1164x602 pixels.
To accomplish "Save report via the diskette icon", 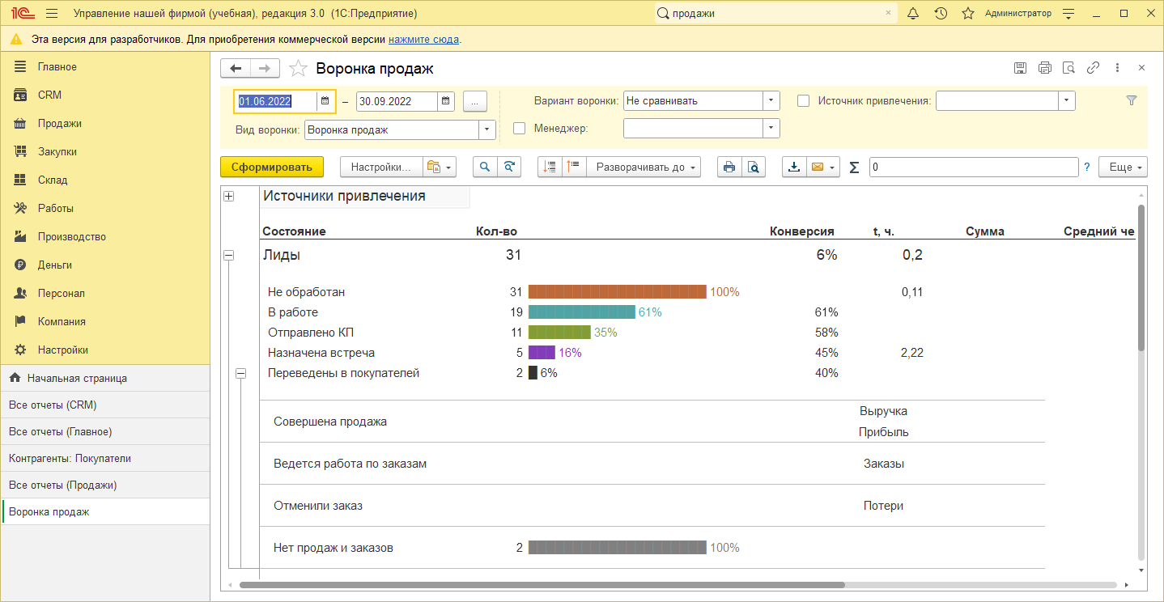I will point(1021,68).
